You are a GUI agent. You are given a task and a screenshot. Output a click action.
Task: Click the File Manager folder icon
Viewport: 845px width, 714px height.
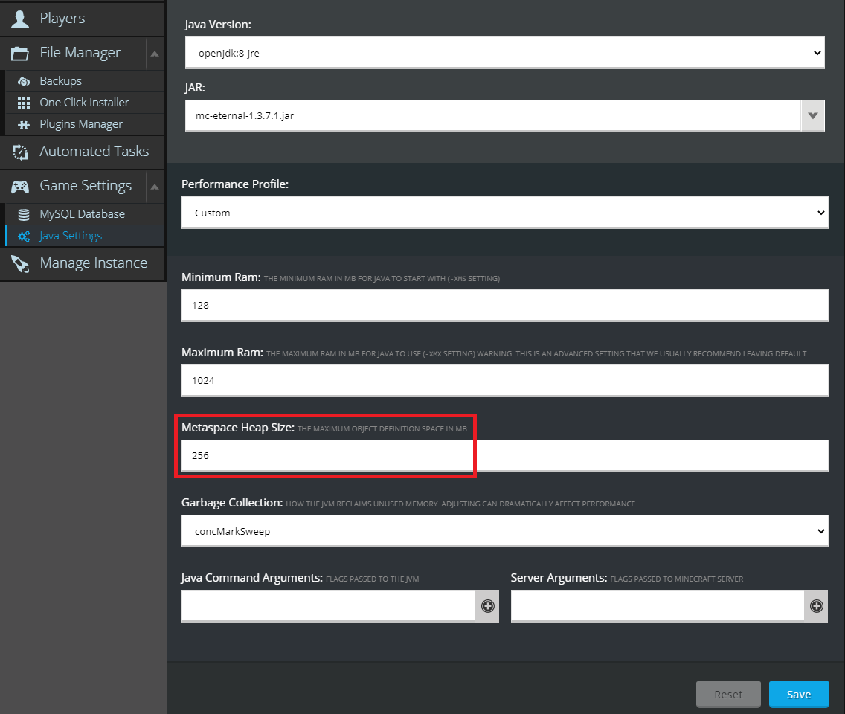click(x=20, y=54)
